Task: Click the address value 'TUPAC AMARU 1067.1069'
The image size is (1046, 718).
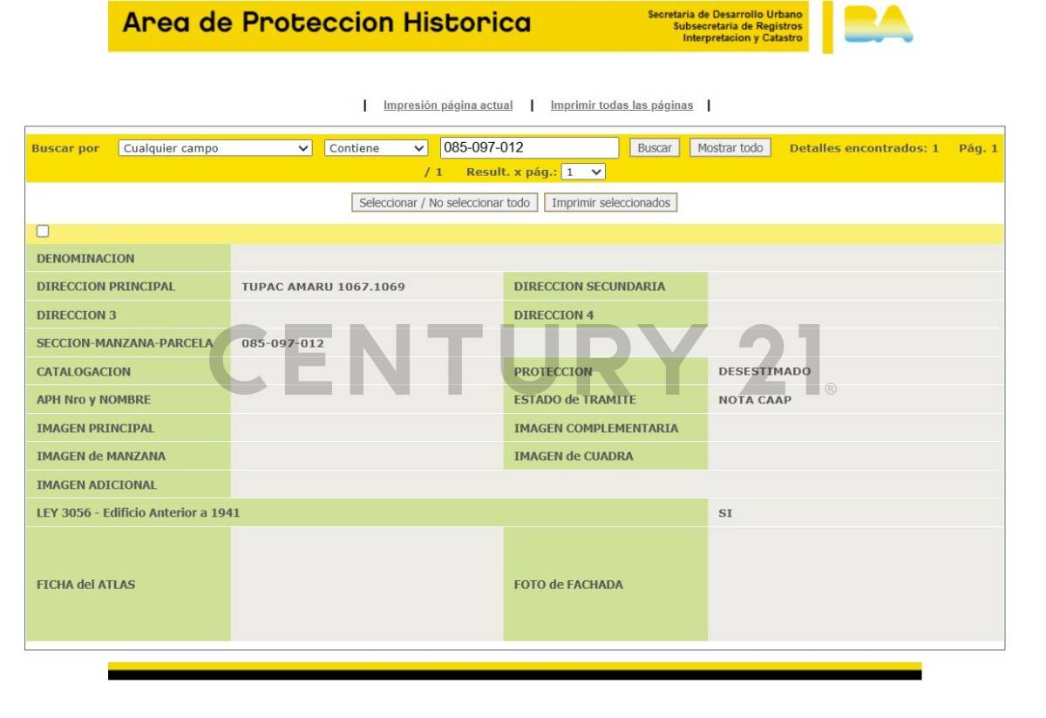Action: (323, 287)
